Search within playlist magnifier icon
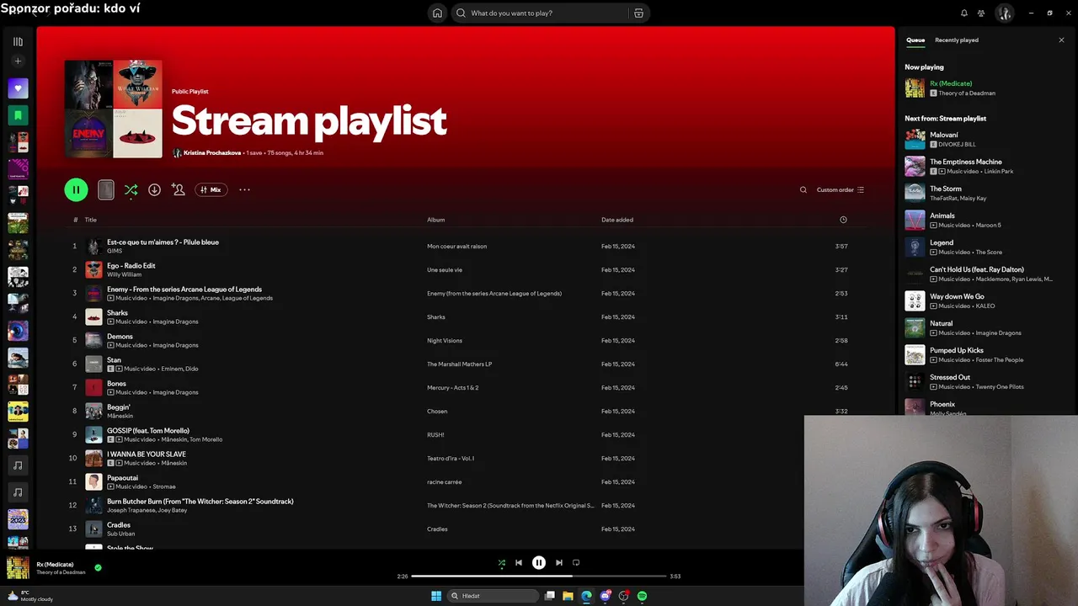 (x=803, y=189)
